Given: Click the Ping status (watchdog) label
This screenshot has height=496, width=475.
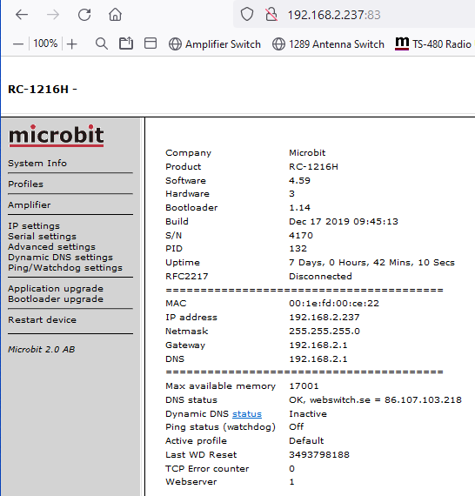Looking at the screenshot, I should click(220, 427).
